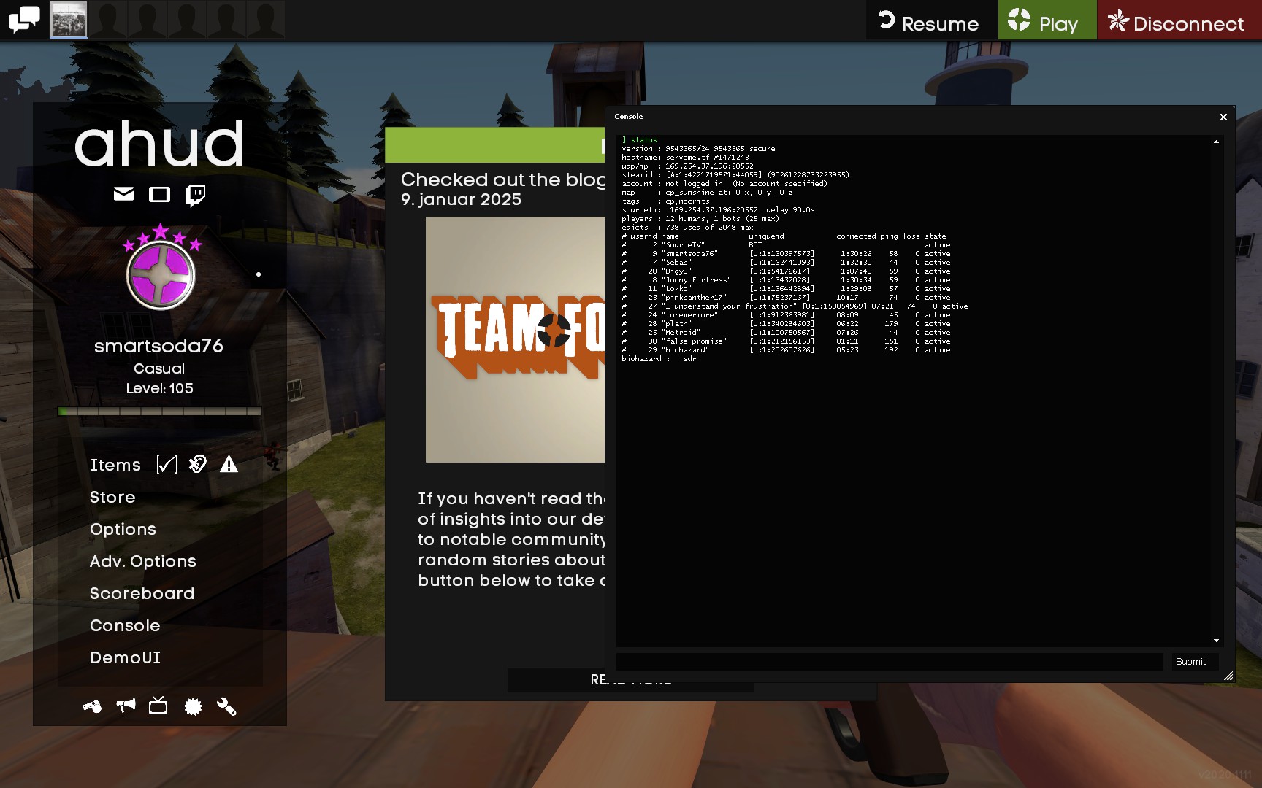Open the party chat speech-bubble icon
Screen dimensions: 1262x788
pos(24,20)
